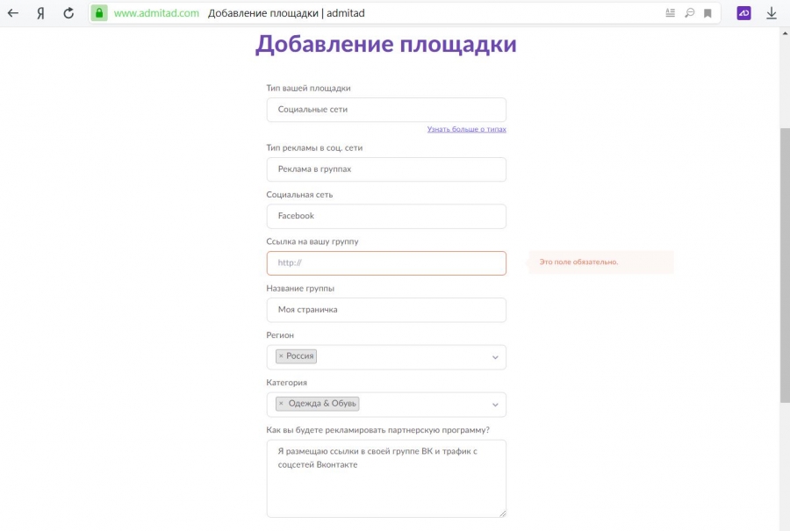Reload the page with refresh icon
This screenshot has height=531, width=790.
68,13
